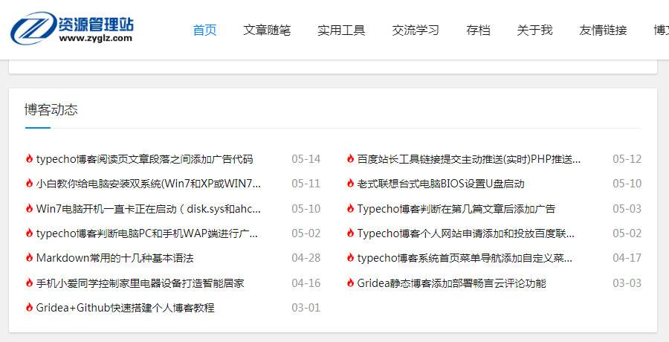Screen dimensions: 669x342
Task: Click the 博客动态 section heading
Action: [51, 109]
